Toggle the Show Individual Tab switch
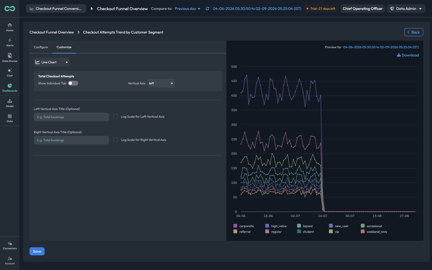 pos(73,83)
